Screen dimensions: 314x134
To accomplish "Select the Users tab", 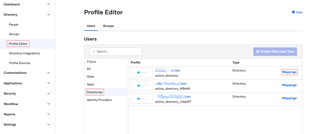I will [91, 26].
